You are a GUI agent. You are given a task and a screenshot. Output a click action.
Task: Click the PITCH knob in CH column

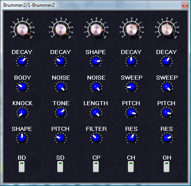point(131,112)
